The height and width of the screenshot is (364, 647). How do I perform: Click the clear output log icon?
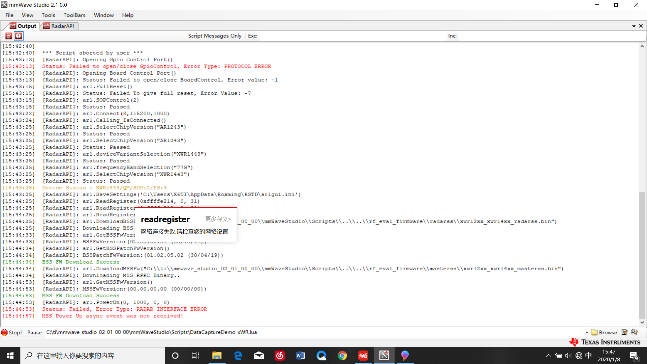point(9,36)
